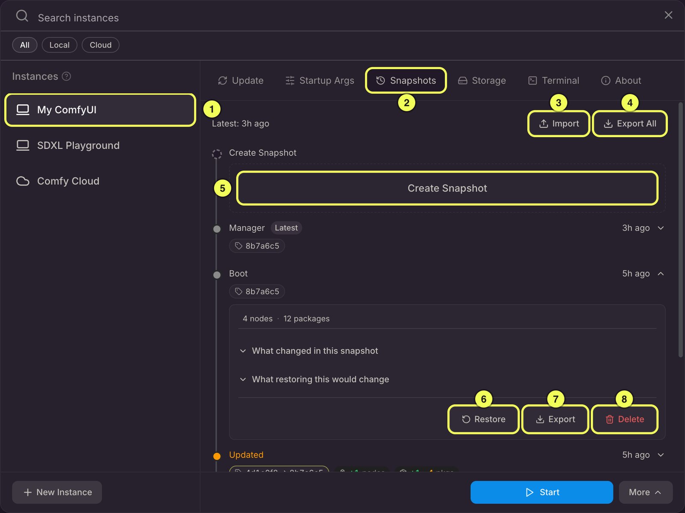Click the Create Snapshot button

(x=447, y=189)
